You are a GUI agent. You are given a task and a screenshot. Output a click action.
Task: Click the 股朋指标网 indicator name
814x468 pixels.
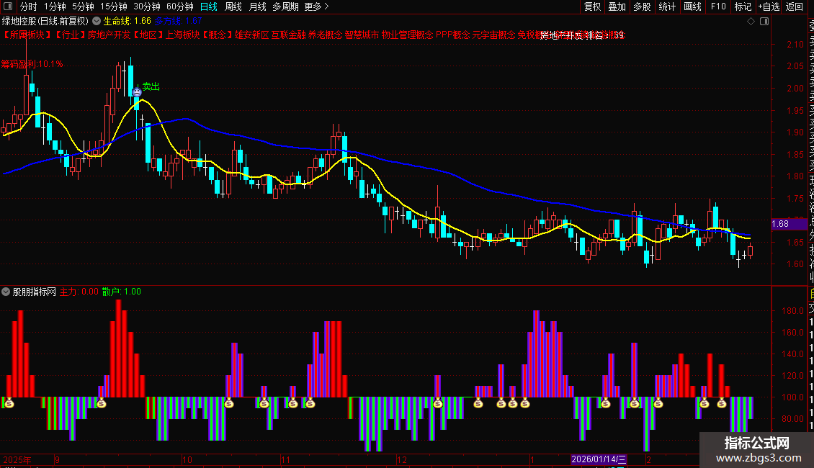coord(35,292)
